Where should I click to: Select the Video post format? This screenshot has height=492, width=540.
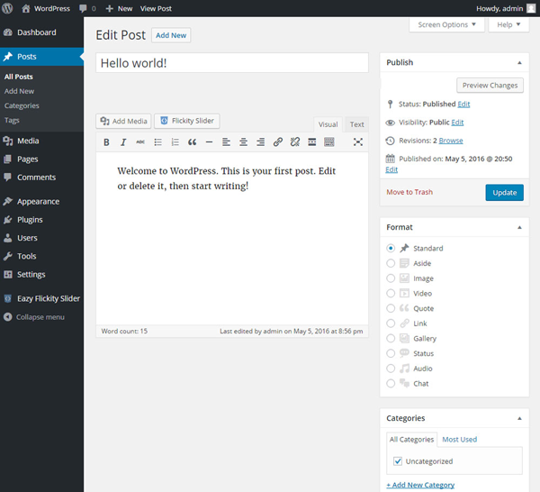(391, 294)
